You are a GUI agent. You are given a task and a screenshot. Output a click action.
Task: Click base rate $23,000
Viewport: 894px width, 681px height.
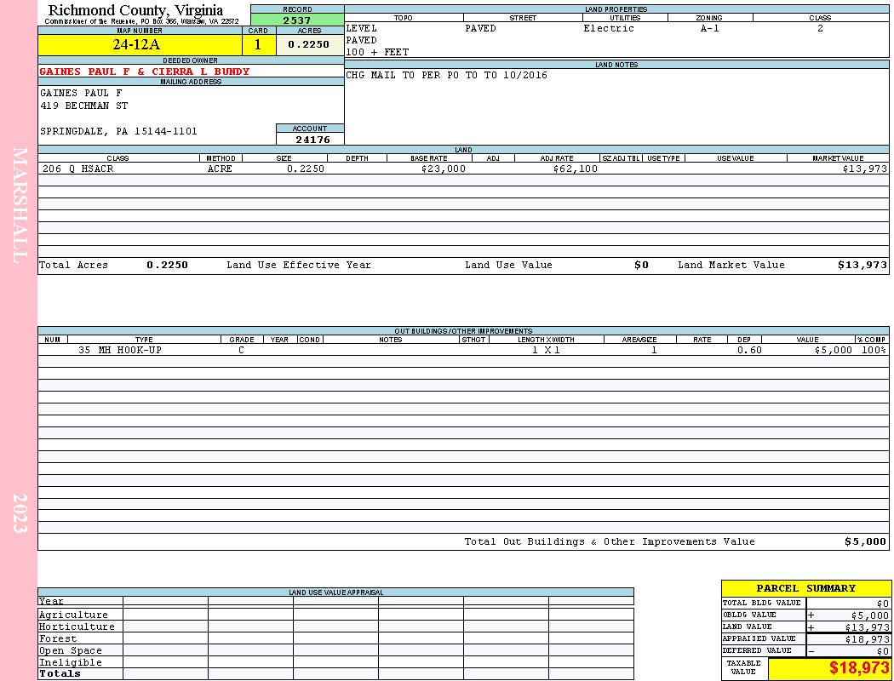(444, 169)
